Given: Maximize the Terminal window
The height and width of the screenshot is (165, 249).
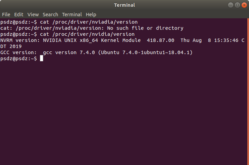Looking at the screenshot, I should point(237,5).
